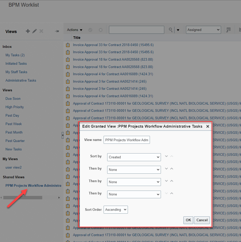Open the Sort Order dropdown showing Ascending

click(x=116, y=210)
